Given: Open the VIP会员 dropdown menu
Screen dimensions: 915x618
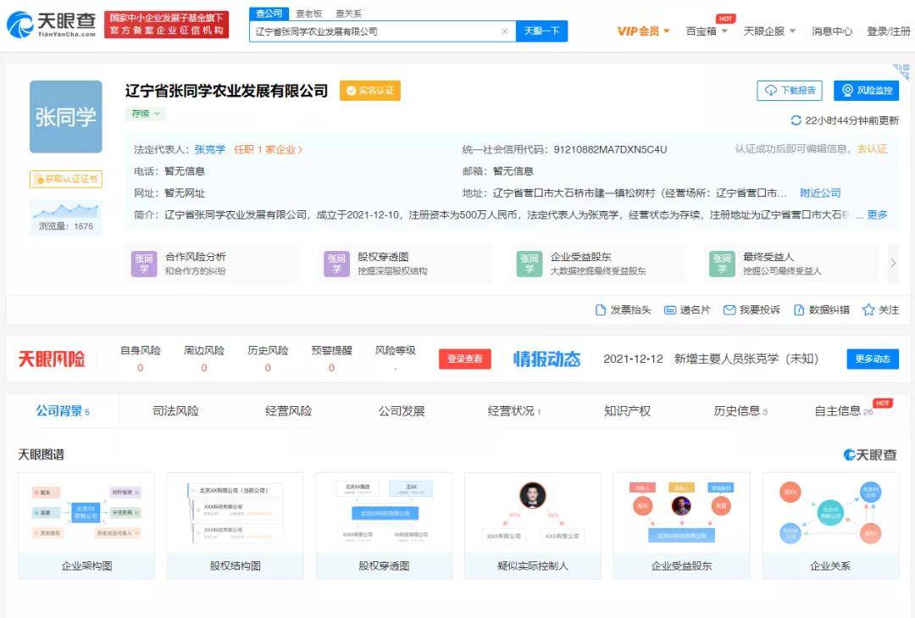Looking at the screenshot, I should click(643, 31).
